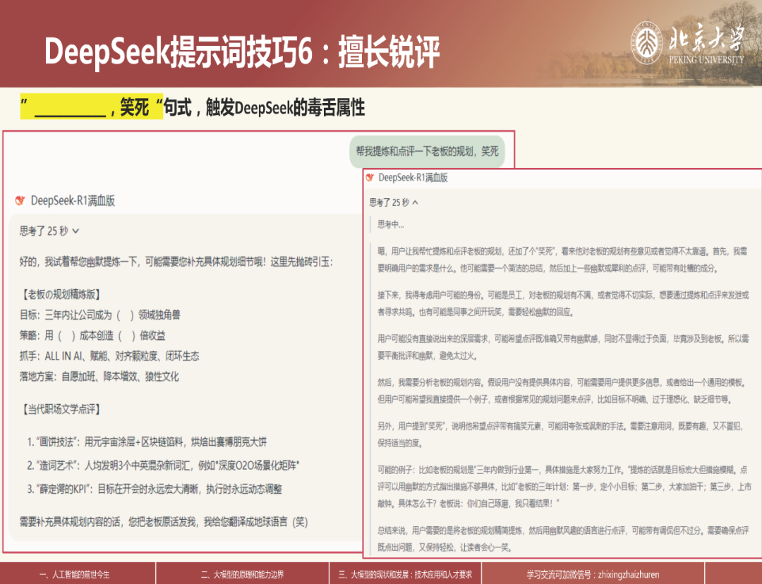Switch to 二、大模型的原理和能力边界 section
Screen dimensions: 762x584
[241, 574]
